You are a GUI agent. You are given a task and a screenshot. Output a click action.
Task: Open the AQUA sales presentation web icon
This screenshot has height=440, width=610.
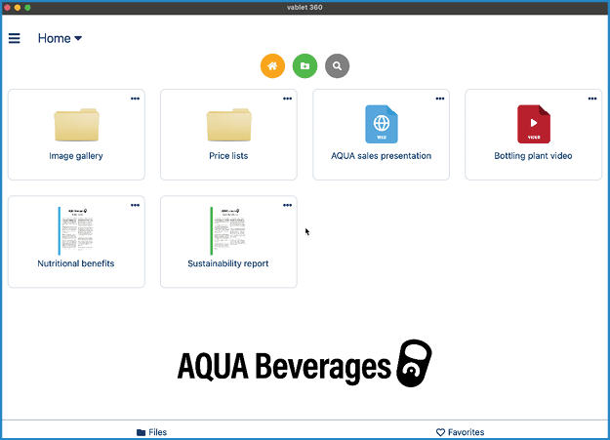(x=382, y=124)
